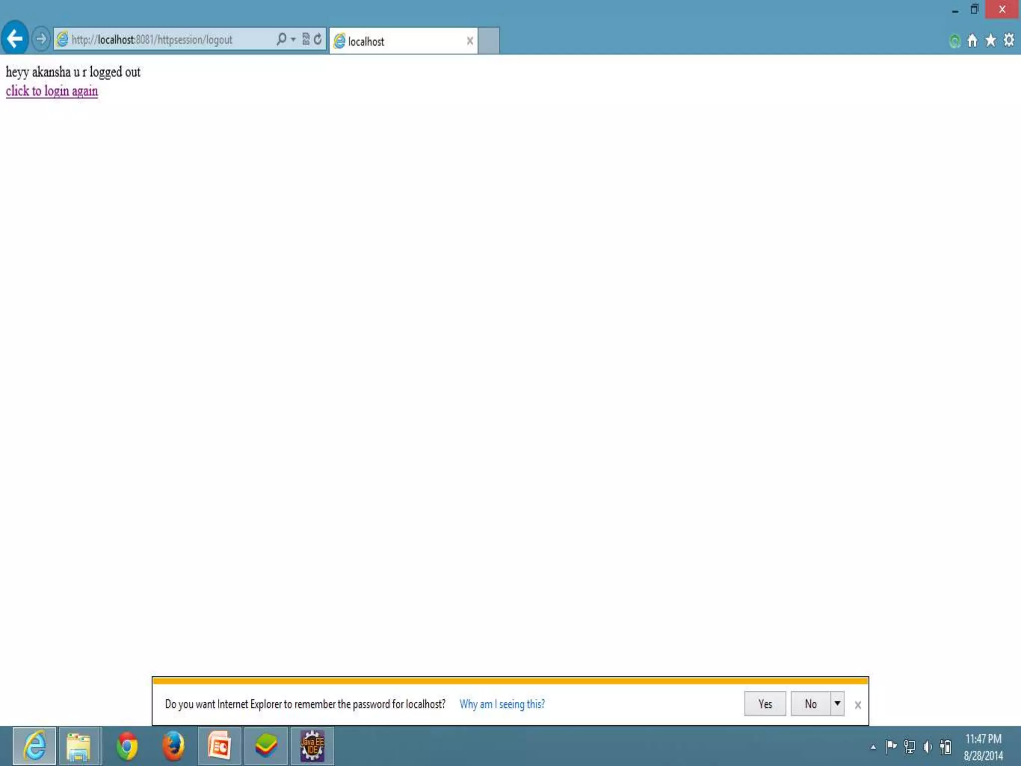This screenshot has width=1021, height=766.
Task: Open the Tools gear icon
Action: (1009, 40)
